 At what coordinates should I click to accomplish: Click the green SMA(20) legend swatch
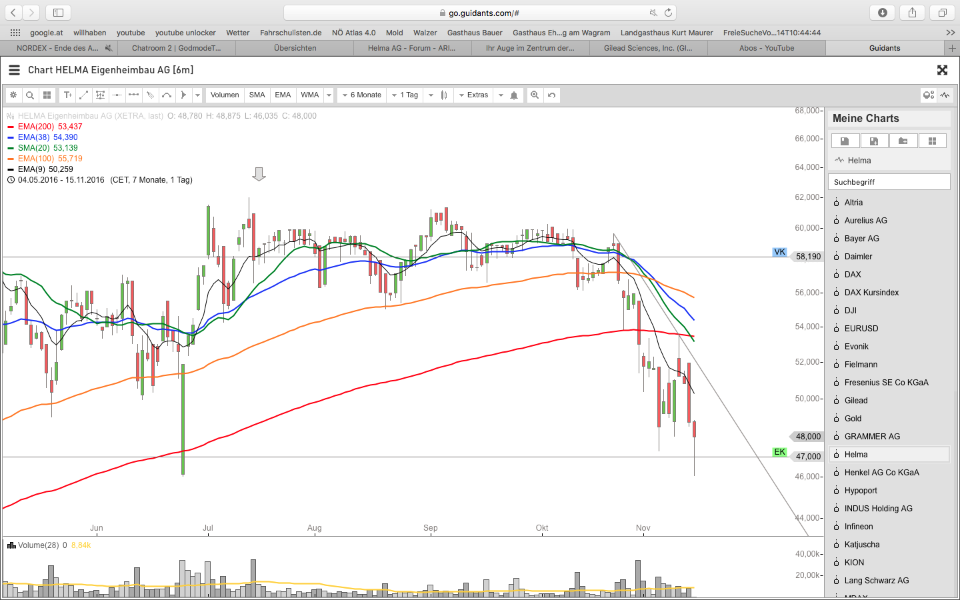(11, 148)
